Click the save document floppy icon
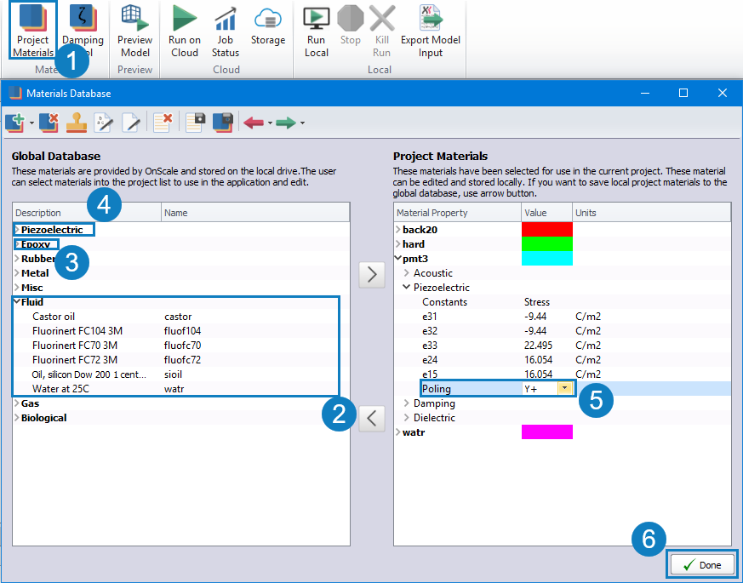The width and height of the screenshot is (743, 583). pos(195,123)
